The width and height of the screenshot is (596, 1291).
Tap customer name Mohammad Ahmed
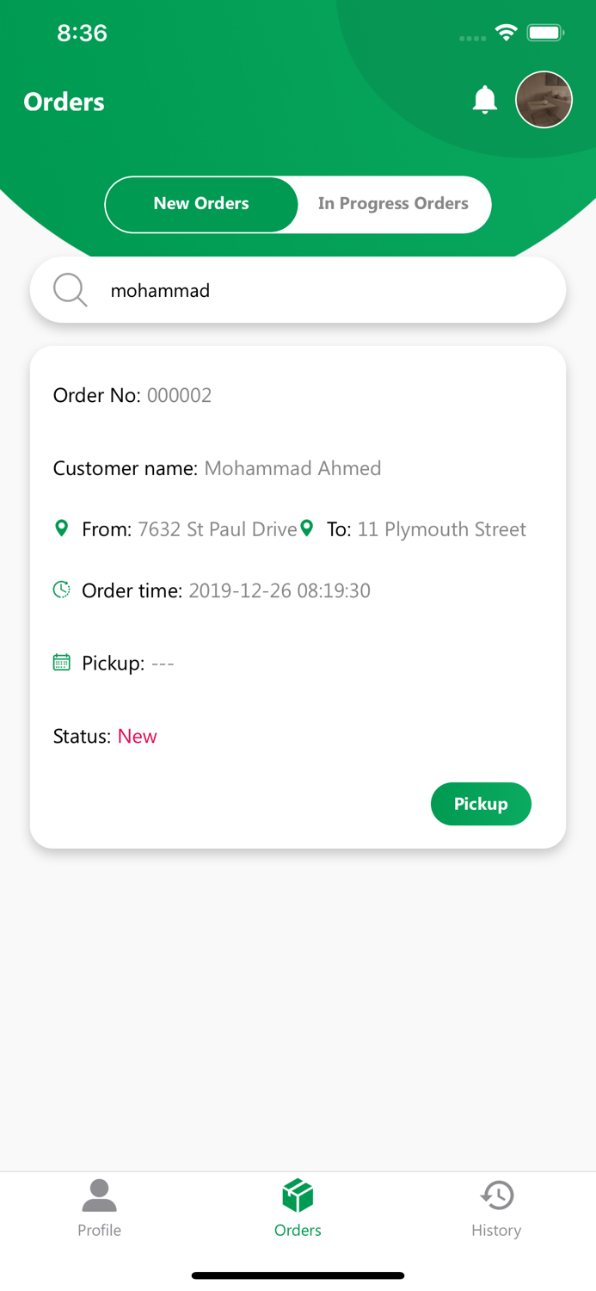pos(292,468)
